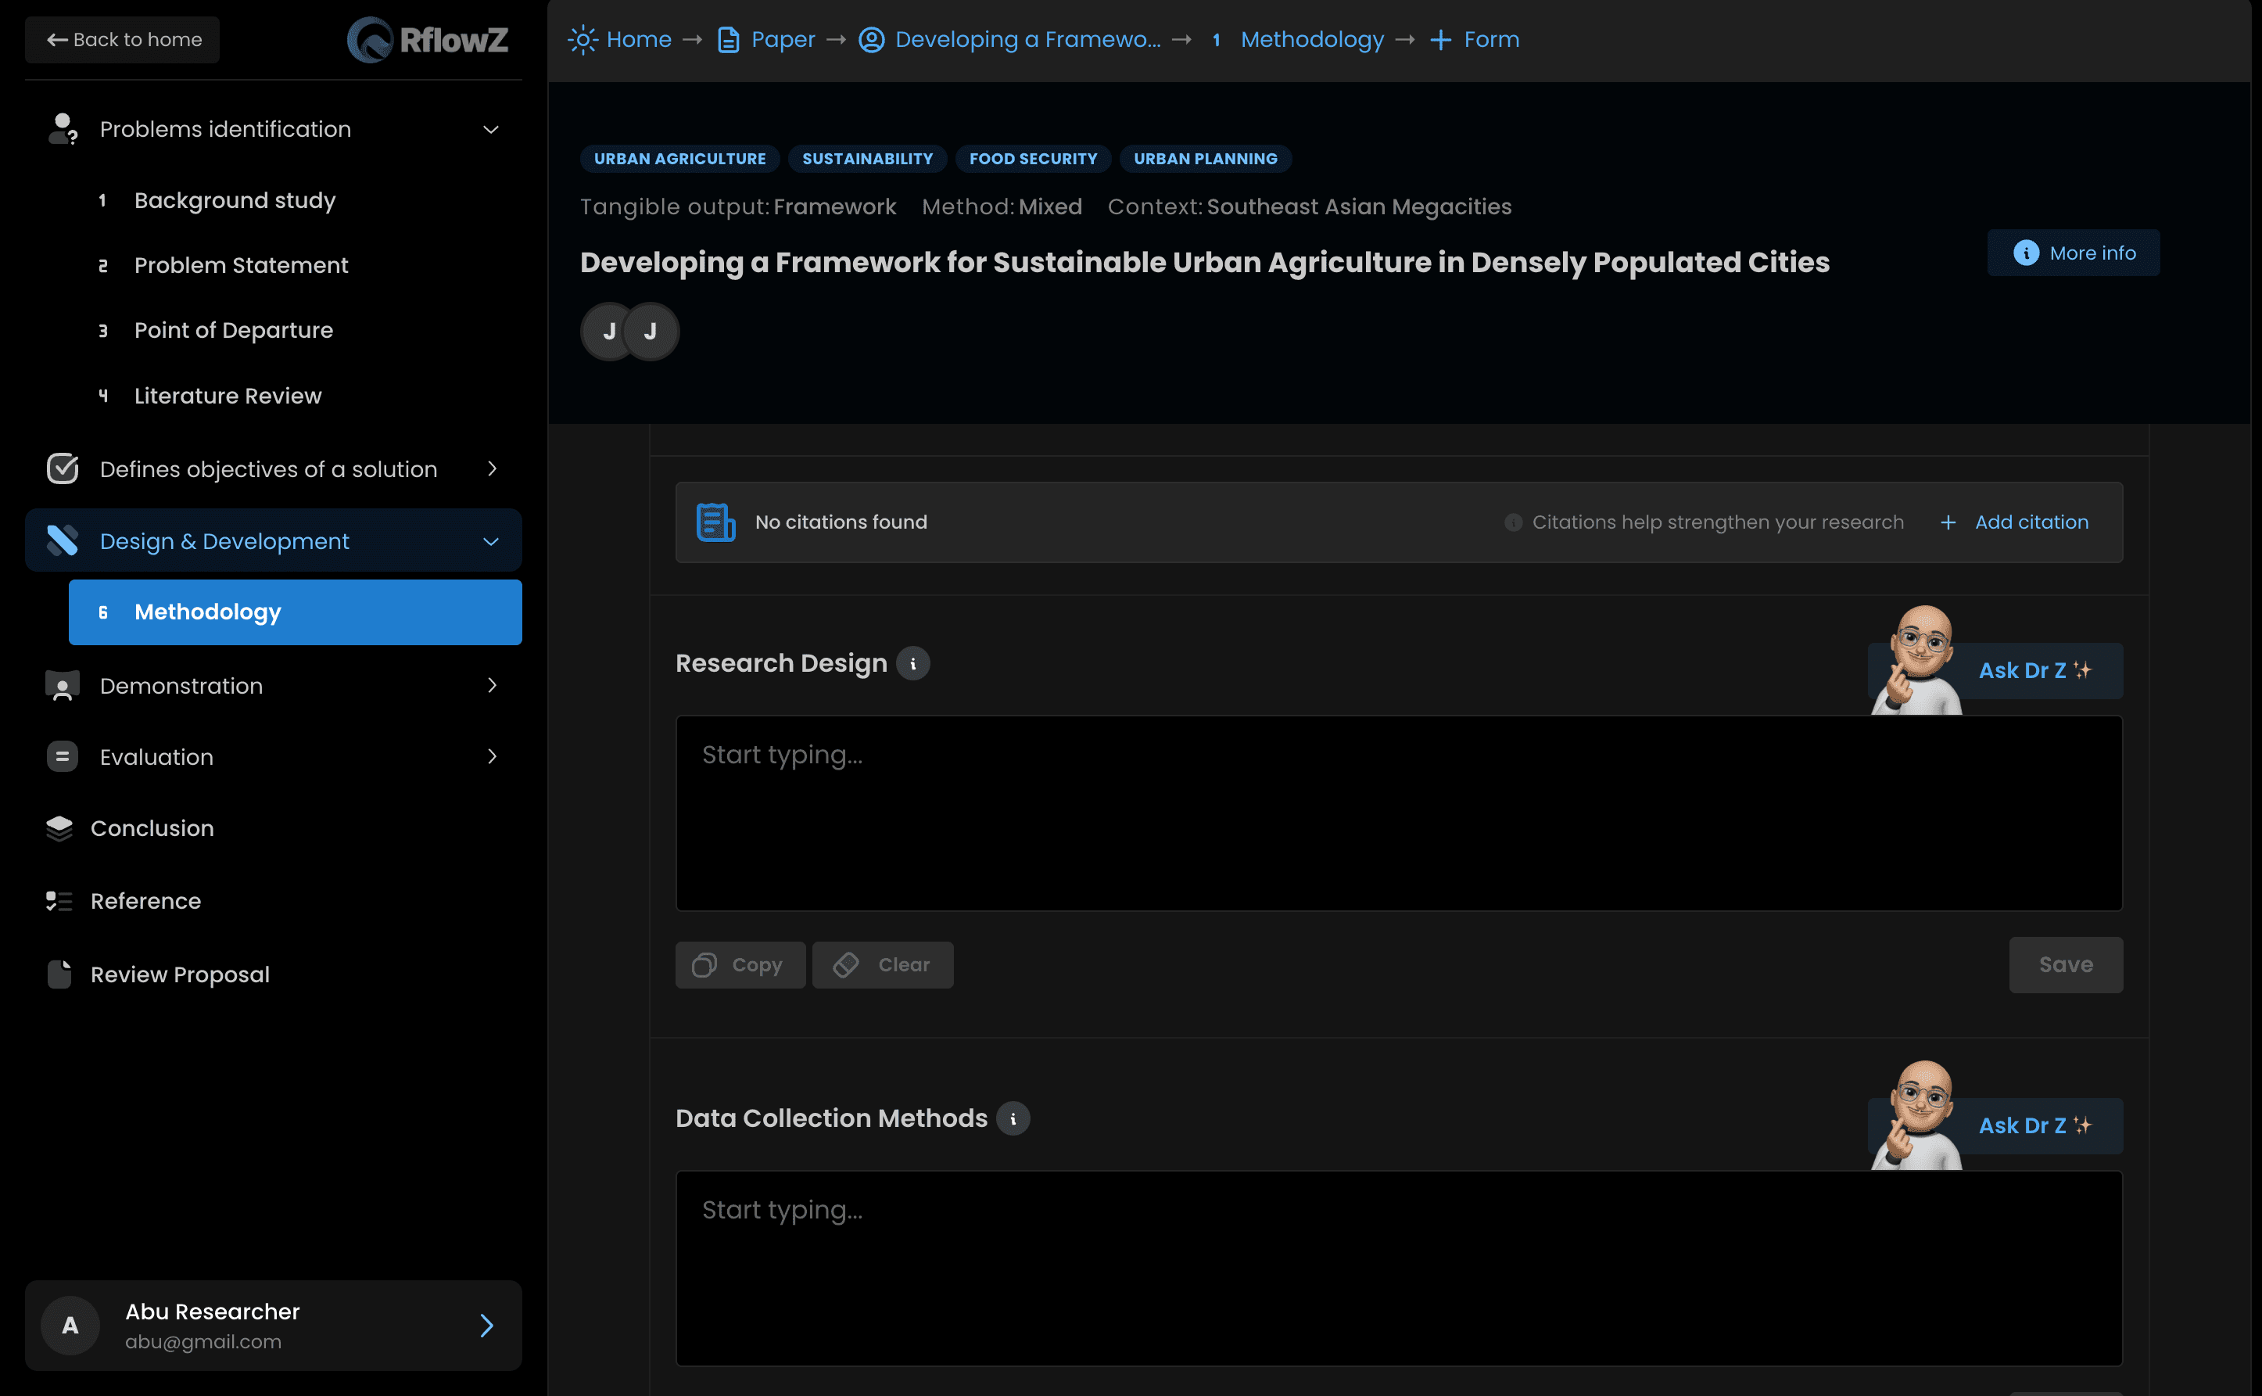Click the citations document icon
The width and height of the screenshot is (2262, 1396).
coord(715,522)
